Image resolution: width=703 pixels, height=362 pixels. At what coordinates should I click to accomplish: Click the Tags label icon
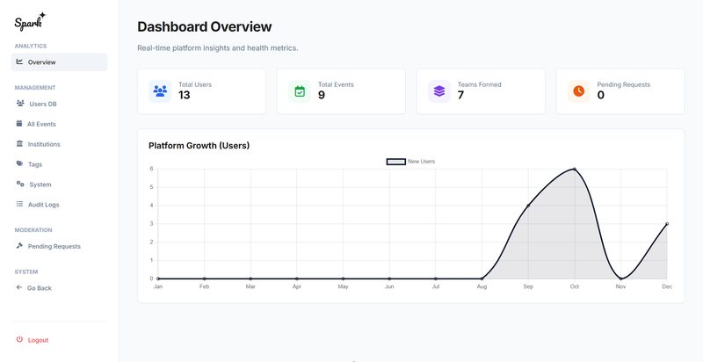[x=19, y=164]
